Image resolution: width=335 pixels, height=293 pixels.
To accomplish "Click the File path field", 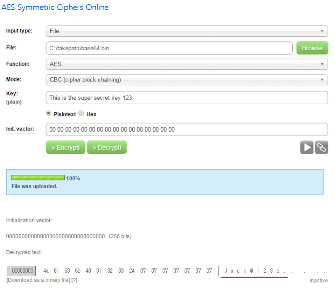I will [169, 48].
